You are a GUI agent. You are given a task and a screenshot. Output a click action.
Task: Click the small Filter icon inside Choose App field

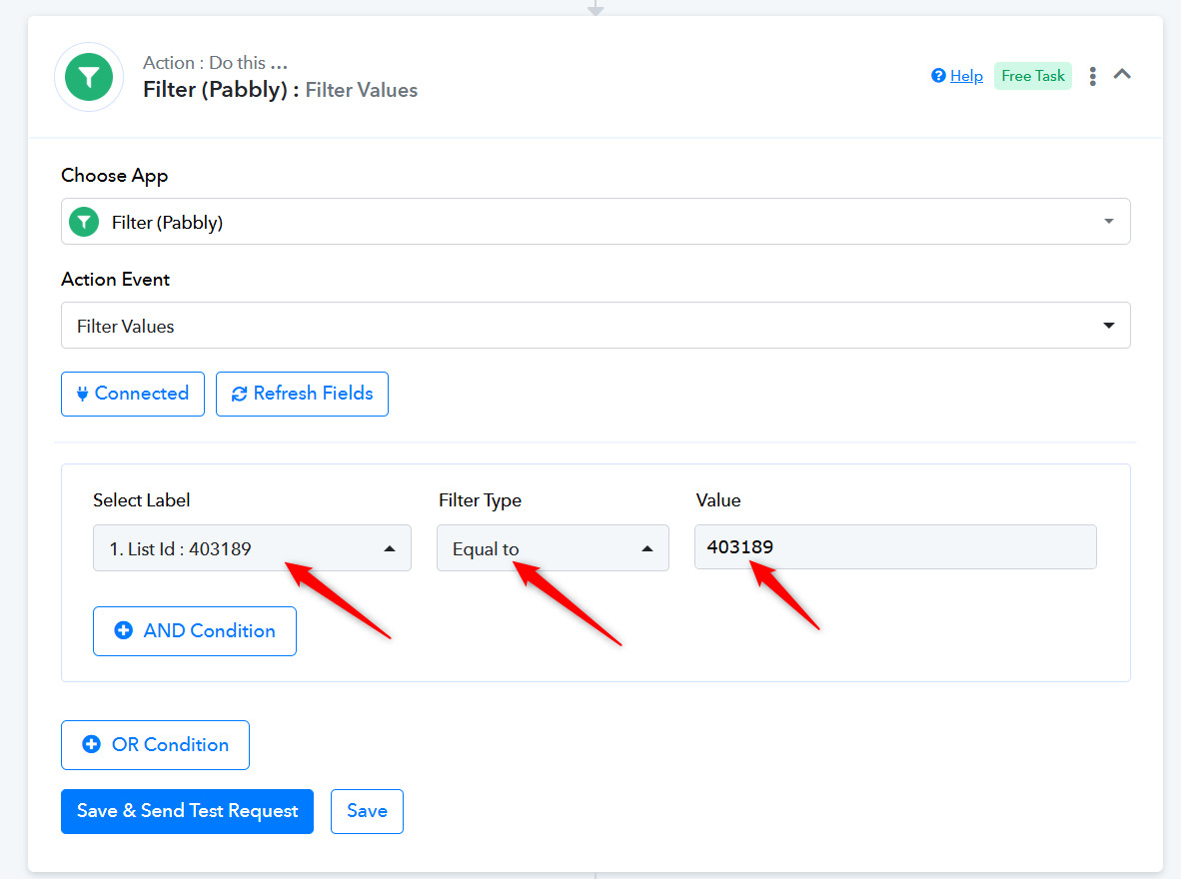click(84, 222)
